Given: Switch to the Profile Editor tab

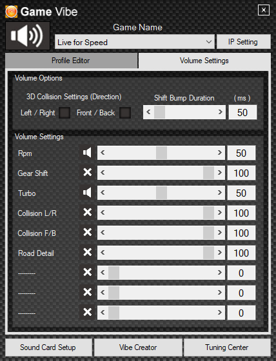Looking at the screenshot, I should pyautogui.click(x=71, y=61).
